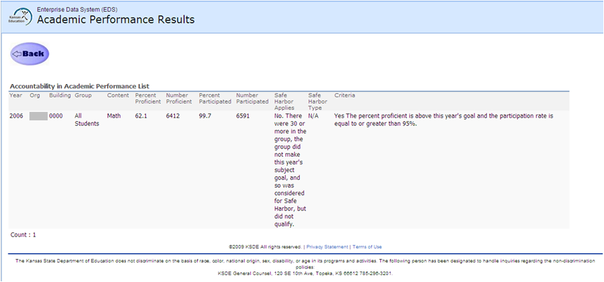
Task: Select the Building column header
Action: (x=60, y=95)
